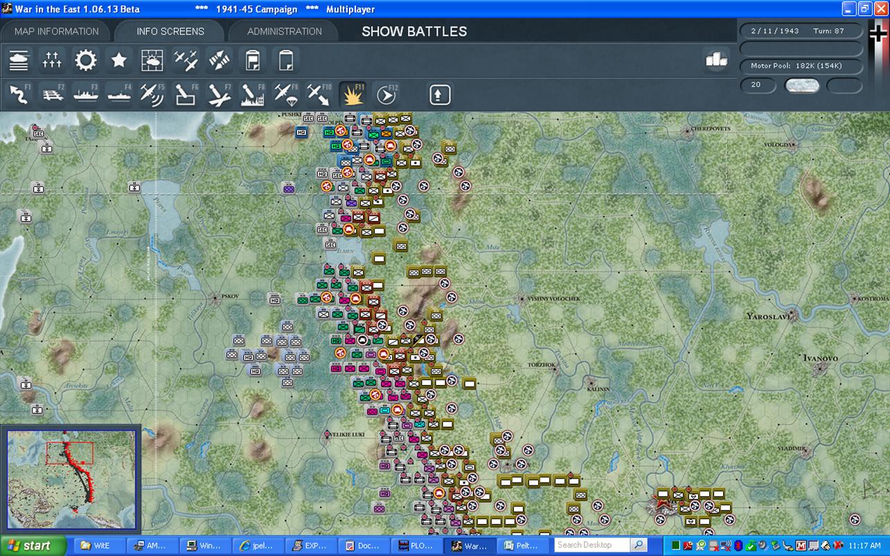Viewport: 890px width, 556px height.
Task: Open the production gear icon
Action: click(85, 60)
